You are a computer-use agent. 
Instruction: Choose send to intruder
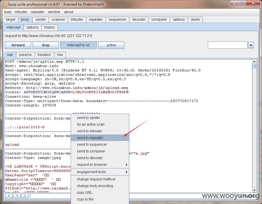click(100, 131)
